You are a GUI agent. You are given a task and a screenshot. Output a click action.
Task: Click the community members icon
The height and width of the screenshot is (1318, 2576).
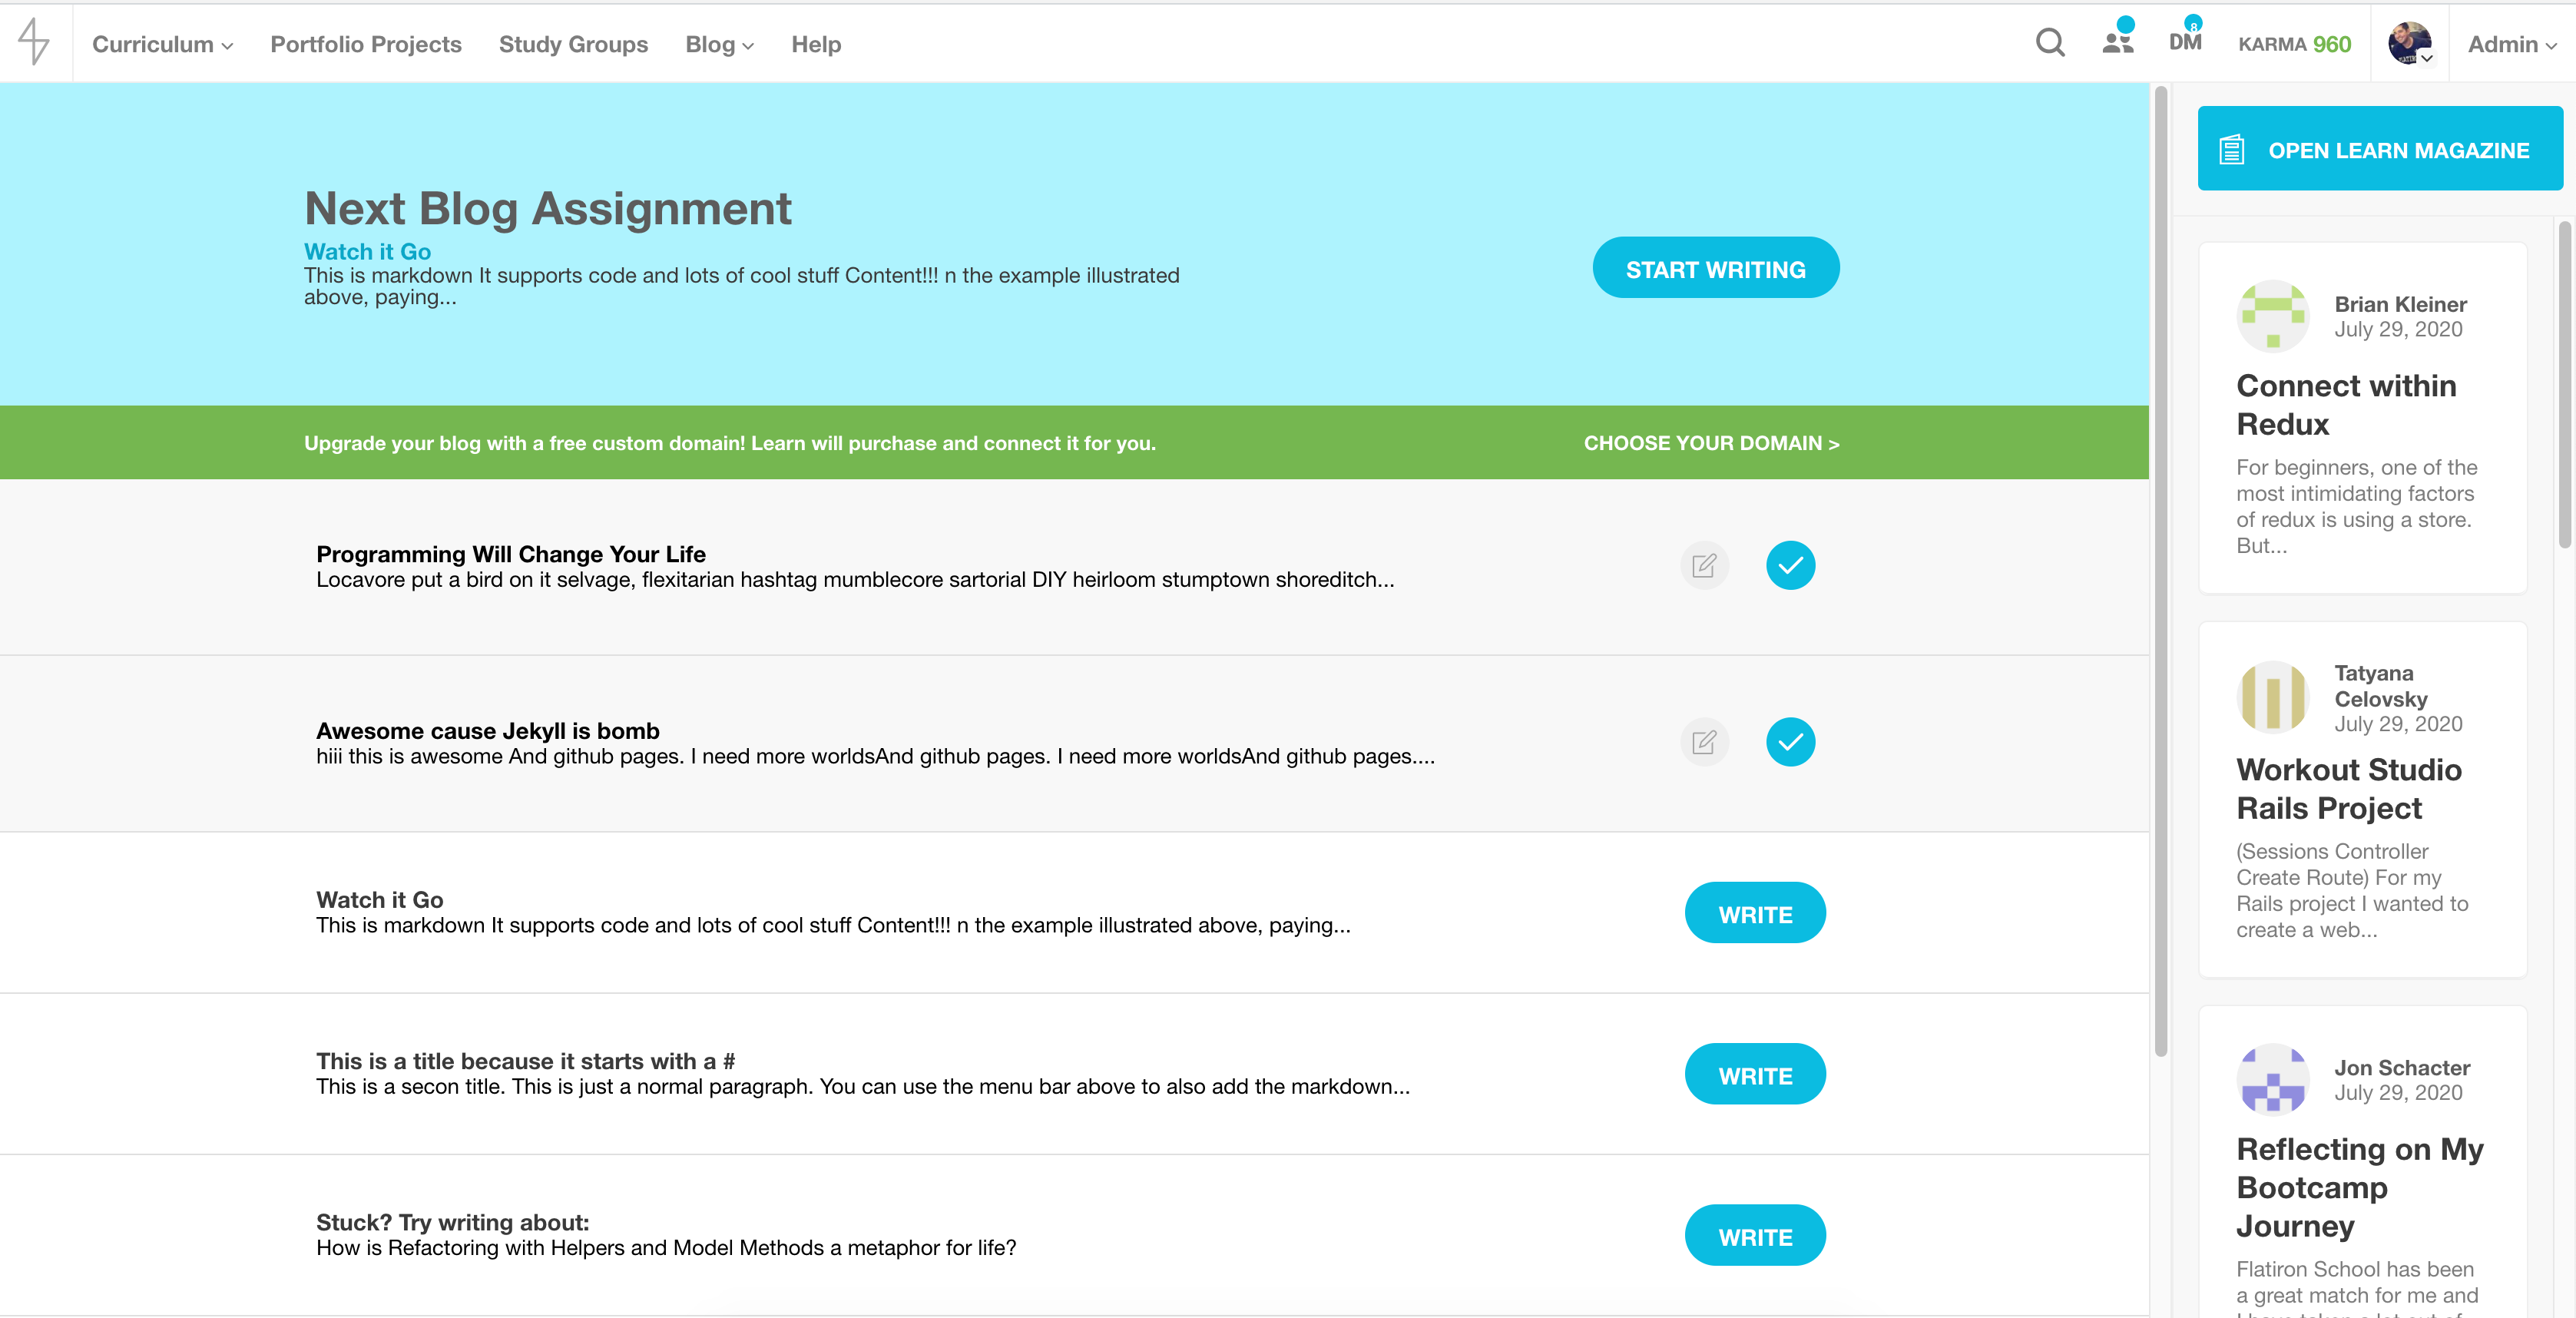click(x=2117, y=43)
